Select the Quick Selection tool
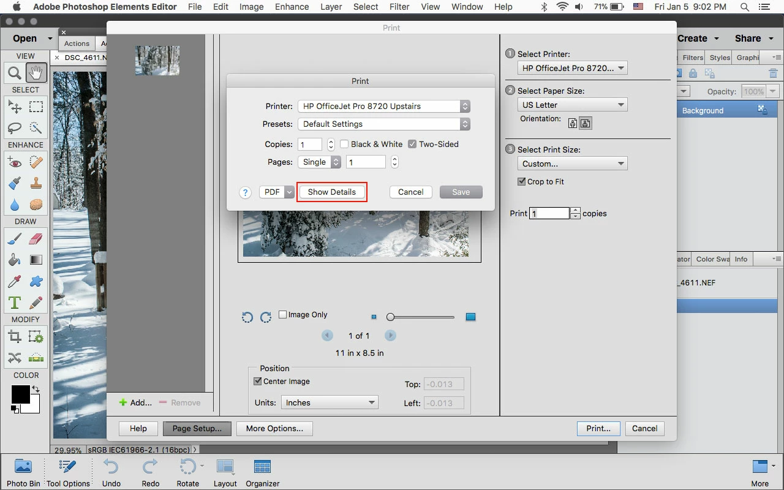The image size is (784, 490). (36, 128)
